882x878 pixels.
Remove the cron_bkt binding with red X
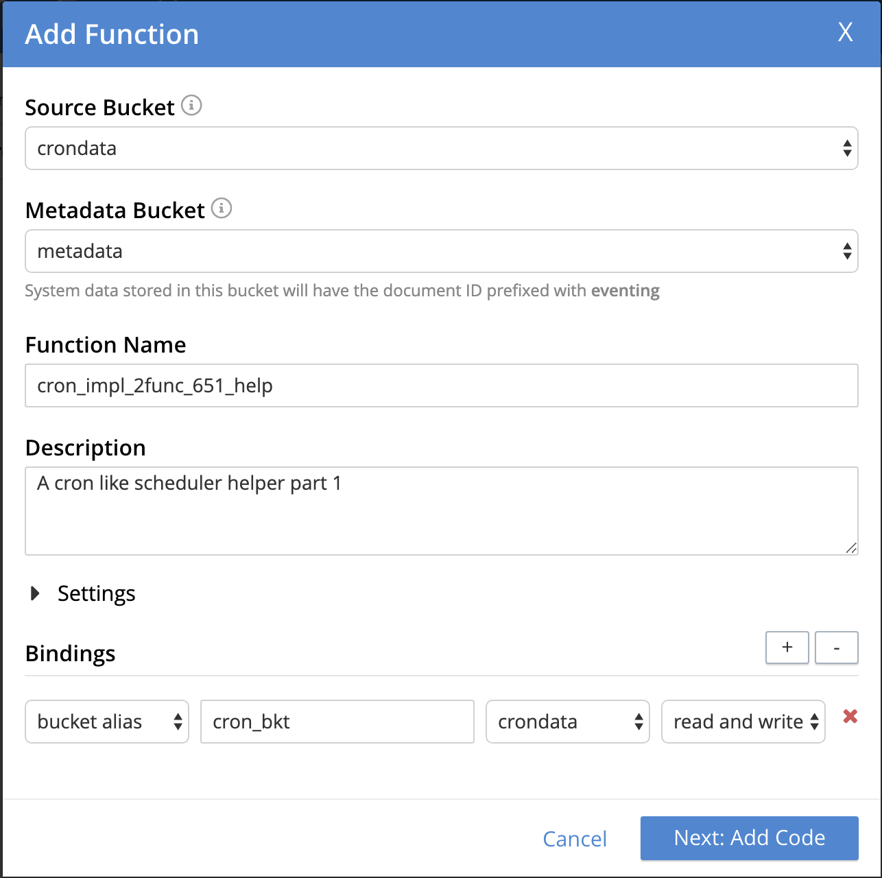coord(850,717)
